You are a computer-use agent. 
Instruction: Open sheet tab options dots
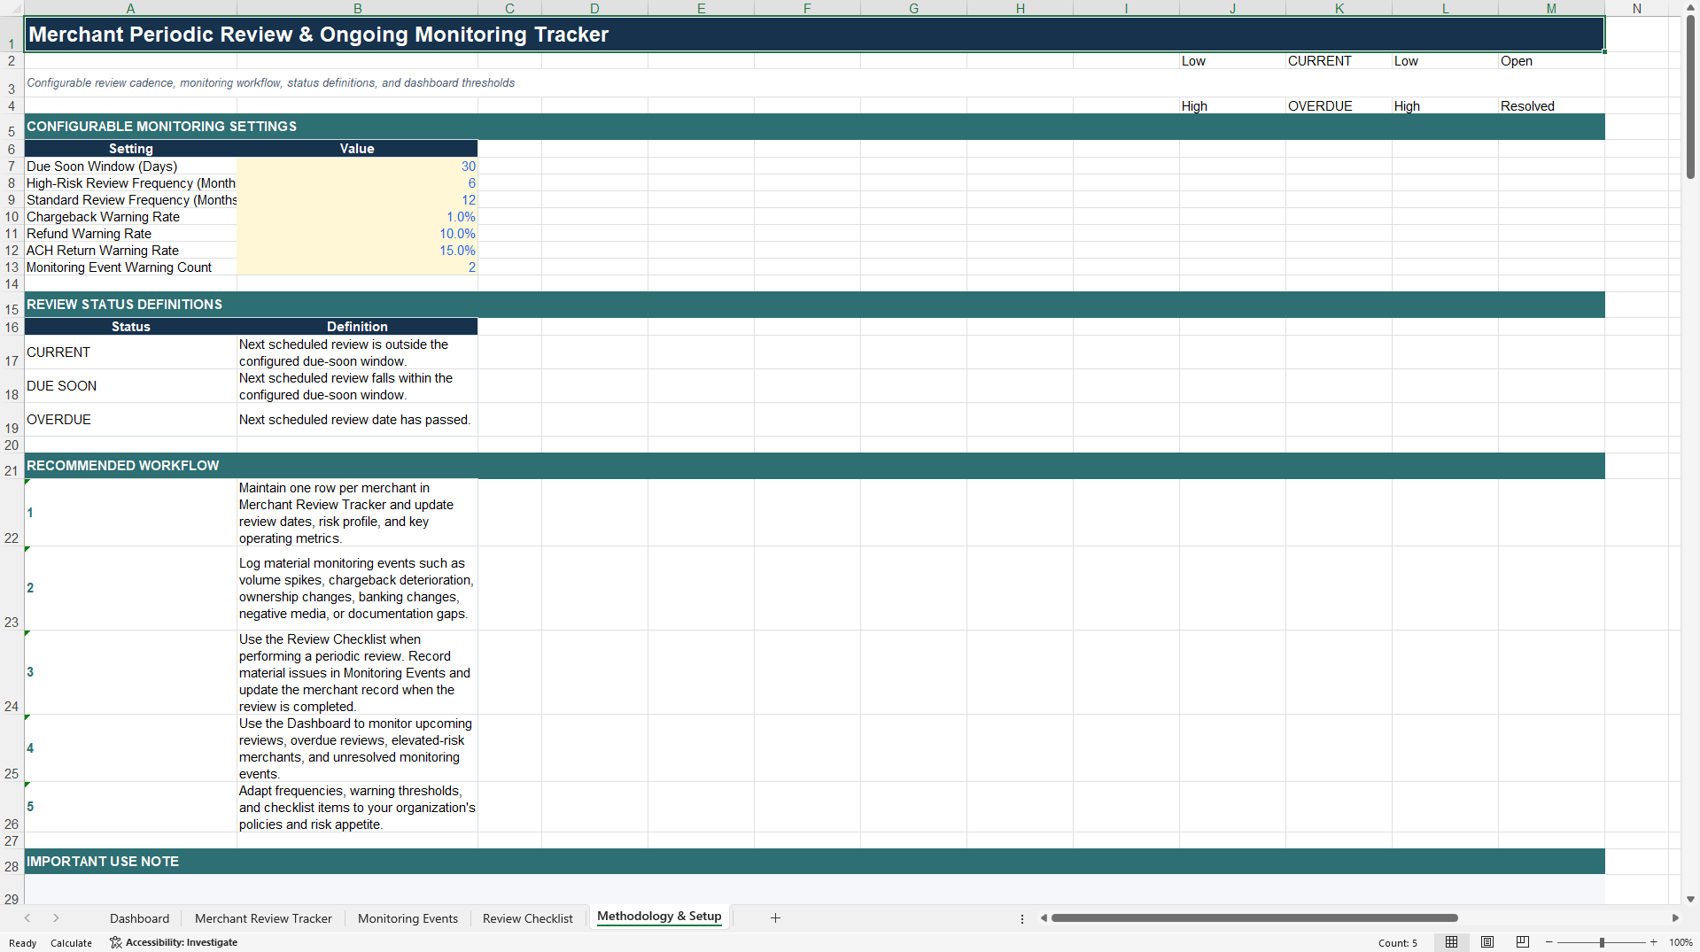point(1022,919)
